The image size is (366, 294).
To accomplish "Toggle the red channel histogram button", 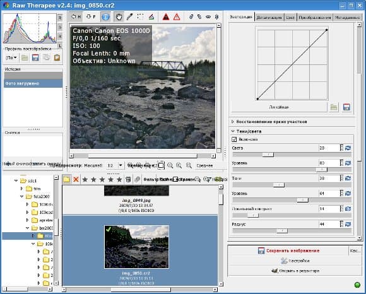I will click(60, 18).
